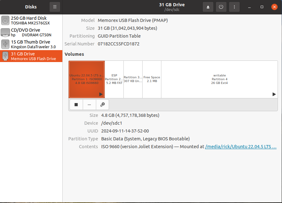Image resolution: width=282 pixels, height=203 pixels.
Task: Select the writable Partition 4 Ext4 volume
Action: [219, 79]
